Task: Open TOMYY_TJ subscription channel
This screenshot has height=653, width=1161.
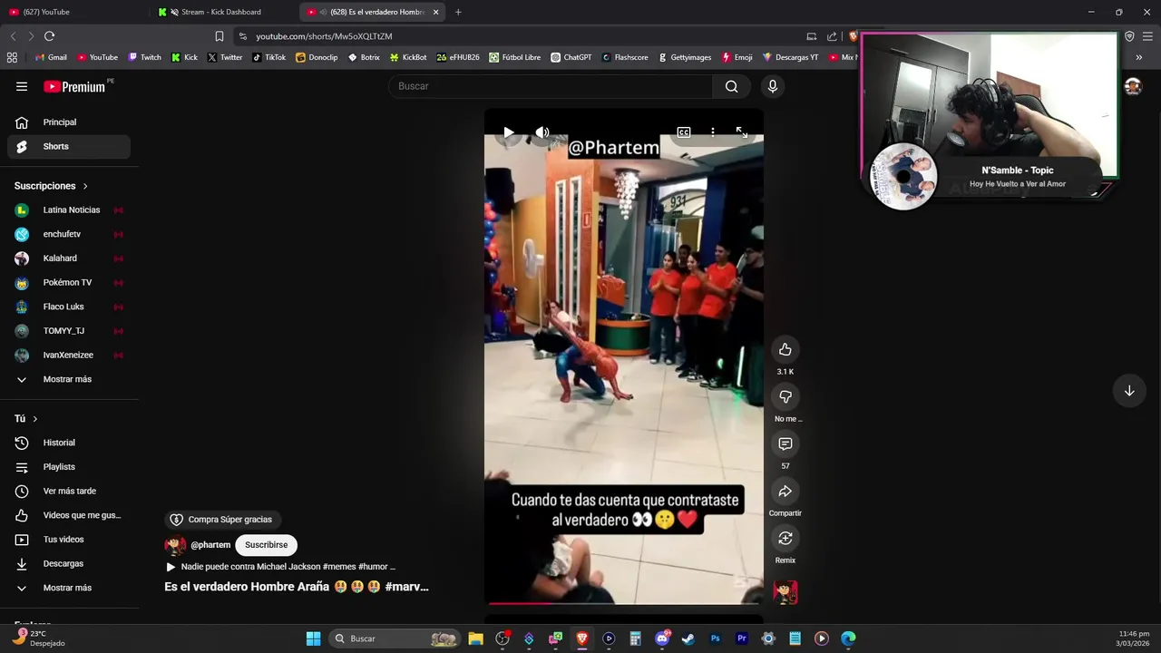Action: click(69, 331)
